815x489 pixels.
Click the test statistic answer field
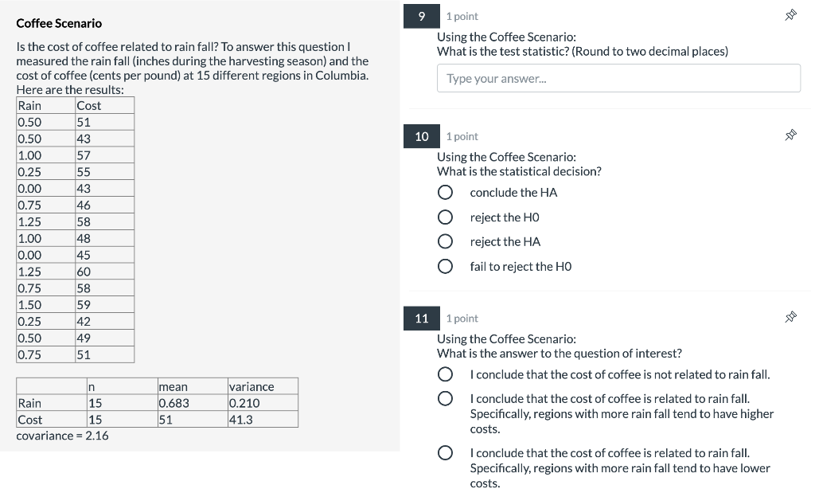[618, 78]
